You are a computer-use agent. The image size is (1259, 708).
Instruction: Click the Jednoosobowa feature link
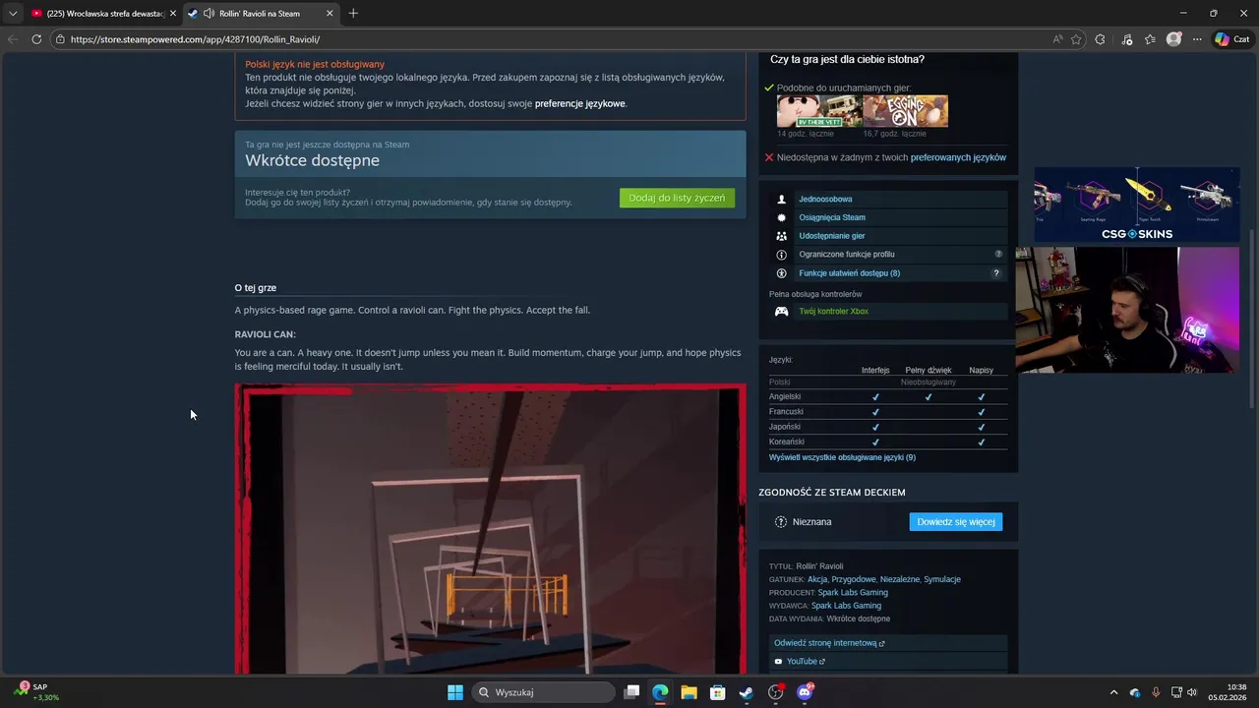pos(825,200)
